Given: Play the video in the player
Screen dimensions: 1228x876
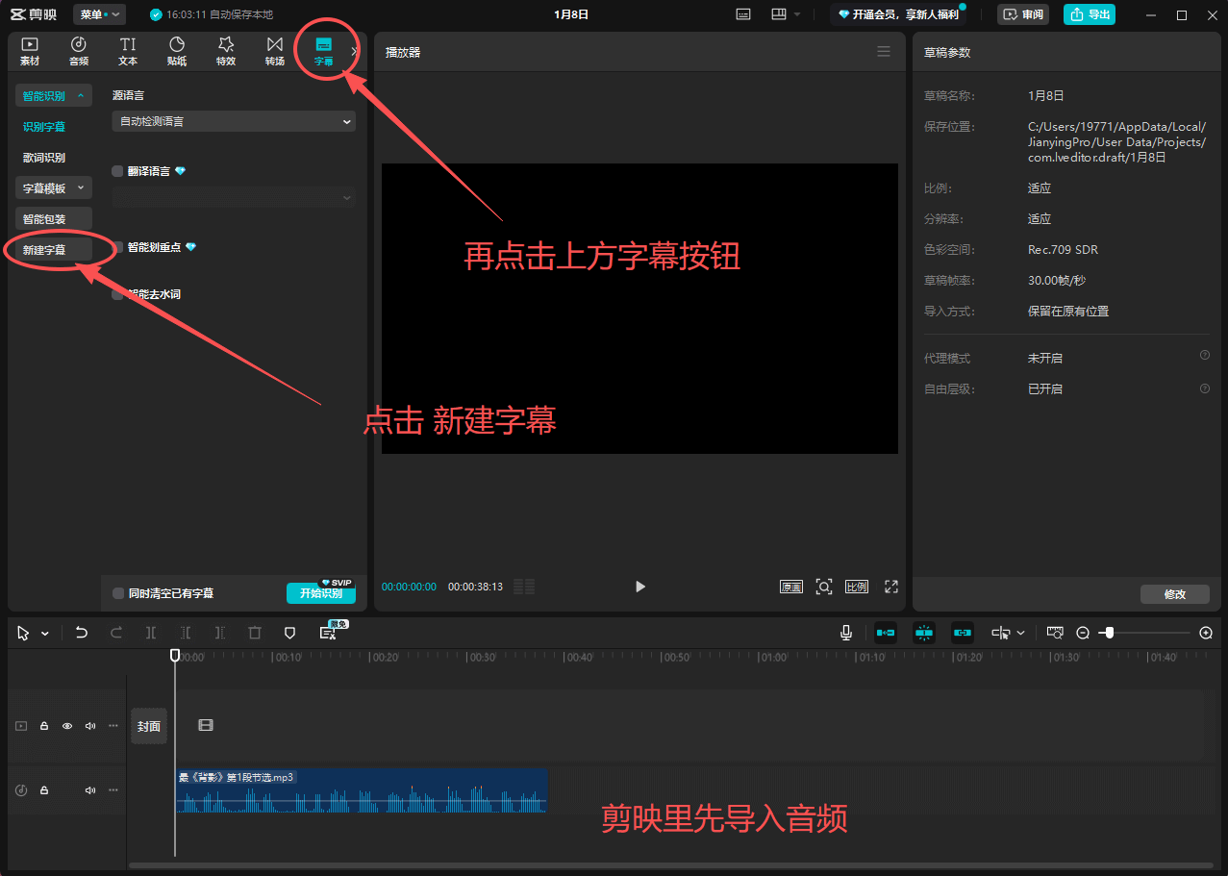Looking at the screenshot, I should click(640, 587).
